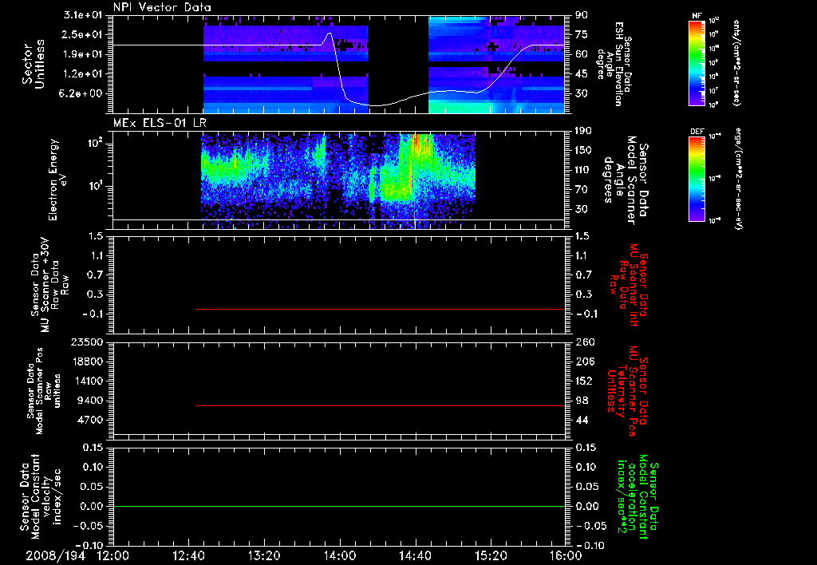This screenshot has height=565, width=817.
Task: Click the red 'MU Scanner Int Raw Data' label
Action: (629, 285)
